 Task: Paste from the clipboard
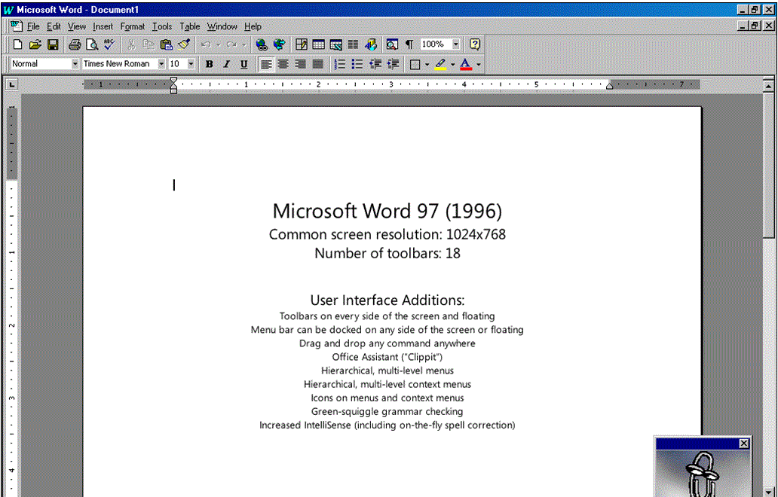pyautogui.click(x=166, y=44)
